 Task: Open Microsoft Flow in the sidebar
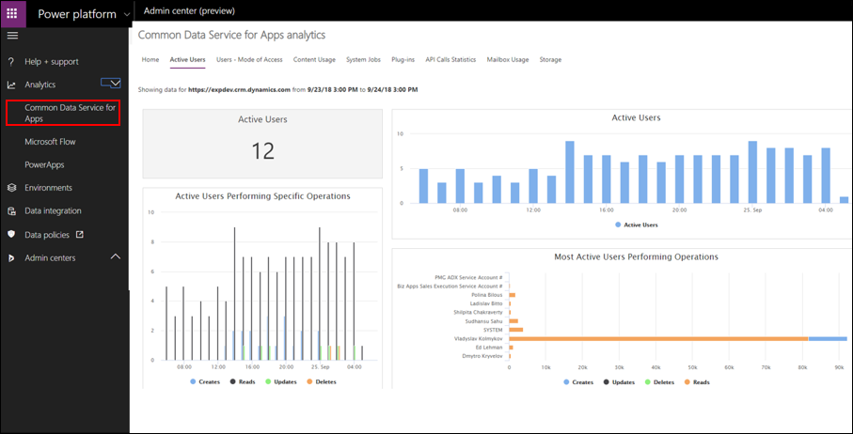click(x=50, y=142)
